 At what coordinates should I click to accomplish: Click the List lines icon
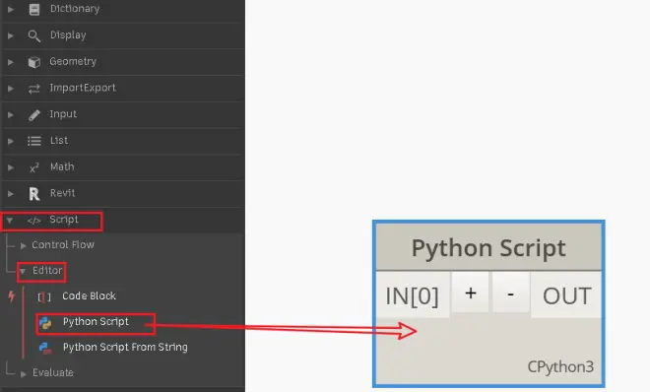(x=34, y=141)
